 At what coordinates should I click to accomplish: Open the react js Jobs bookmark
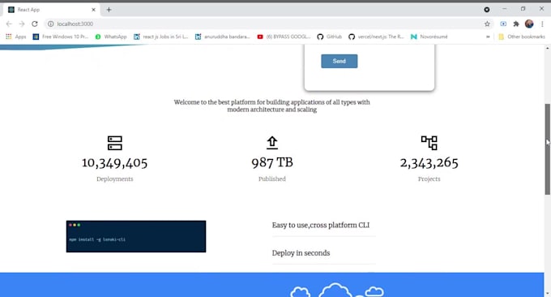[x=161, y=37]
